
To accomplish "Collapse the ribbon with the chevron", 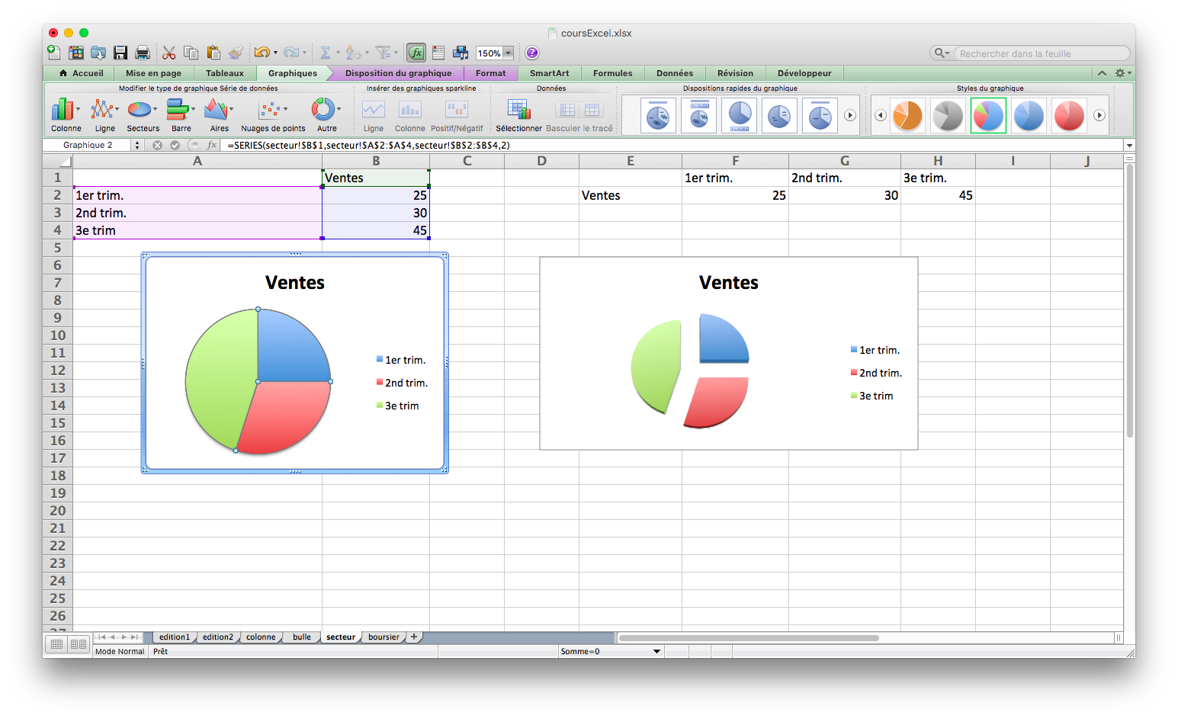I will (1102, 73).
